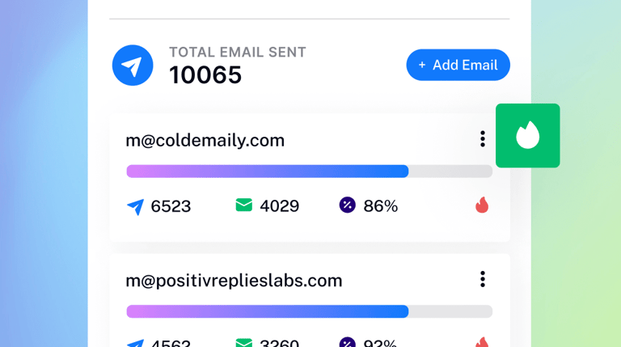This screenshot has height=347, width=621.
Task: Click the total sent count 10065
Action: 205,75
